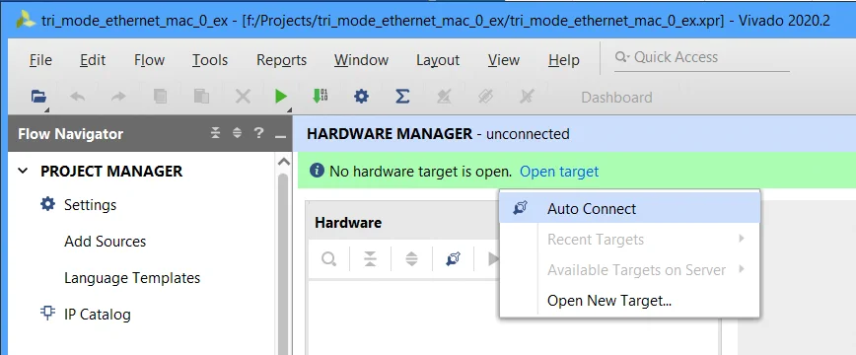856x355 pixels.
Task: Click Settings in Project Manager
Action: pyautogui.click(x=90, y=205)
